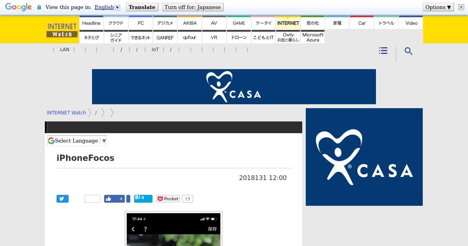Click the square CASA sidebar ad
468x246 pixels.
point(364,157)
